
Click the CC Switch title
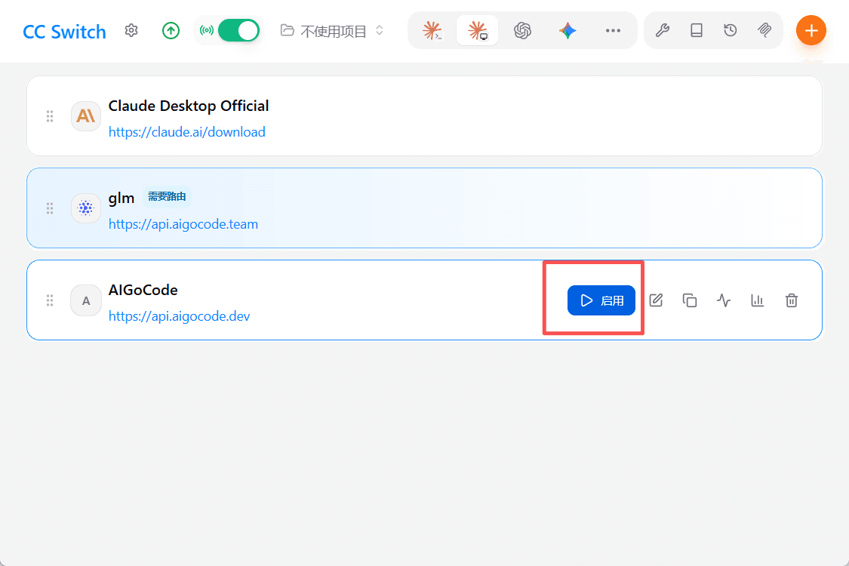(x=64, y=32)
